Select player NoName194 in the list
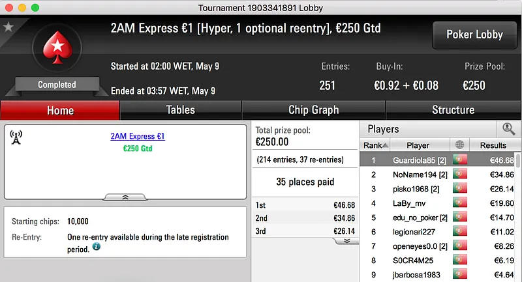 [419, 175]
